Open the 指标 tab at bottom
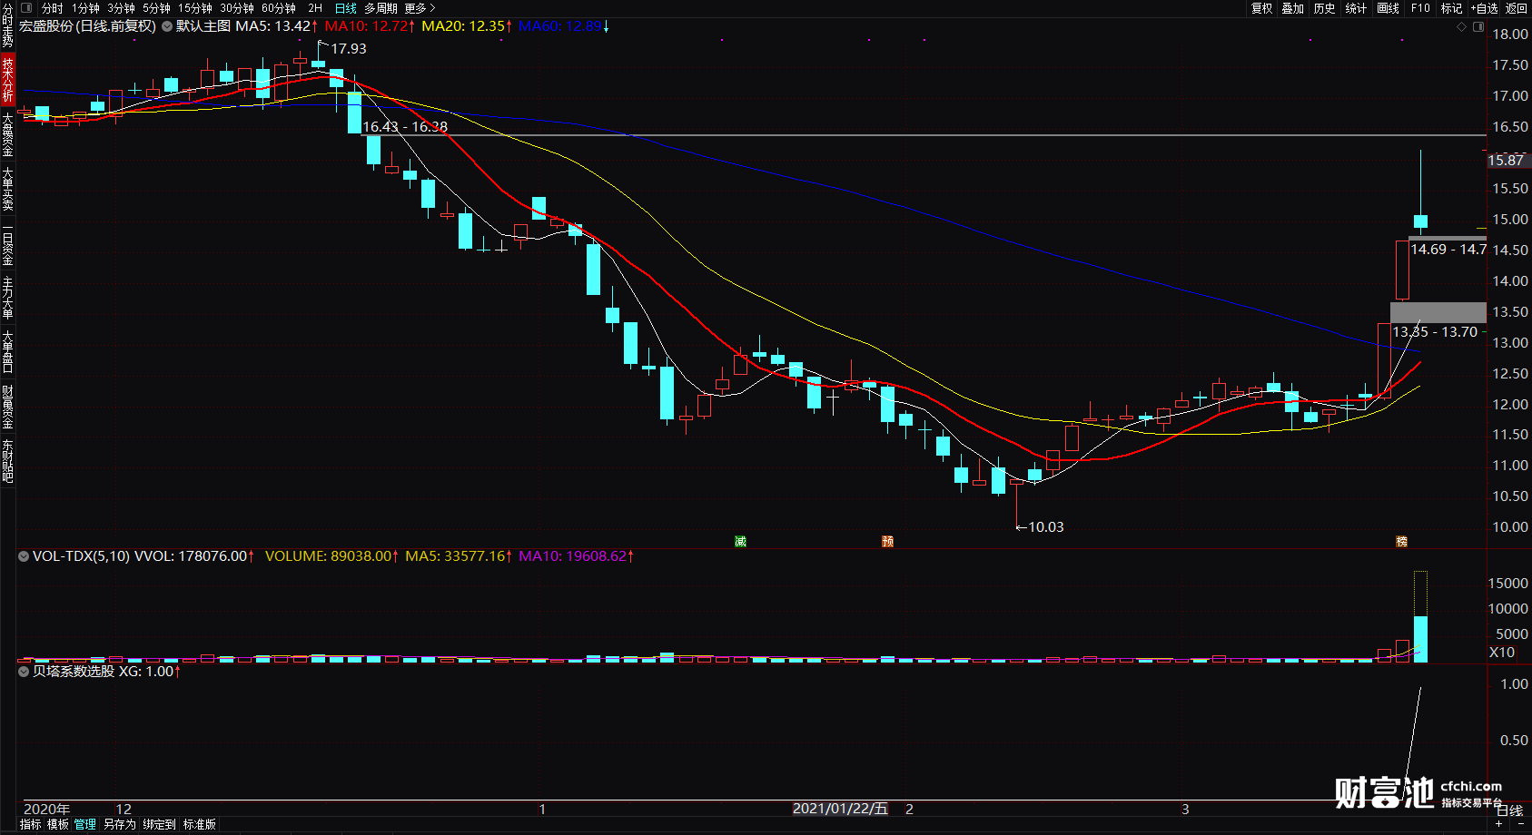Viewport: 1532px width, 835px height. pyautogui.click(x=30, y=824)
